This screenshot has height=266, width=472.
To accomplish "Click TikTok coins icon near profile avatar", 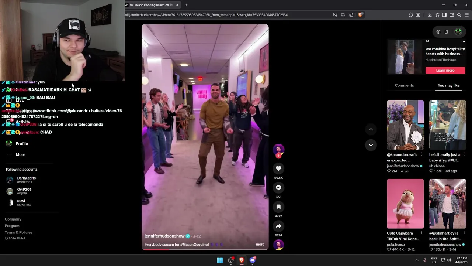I will point(438,32).
